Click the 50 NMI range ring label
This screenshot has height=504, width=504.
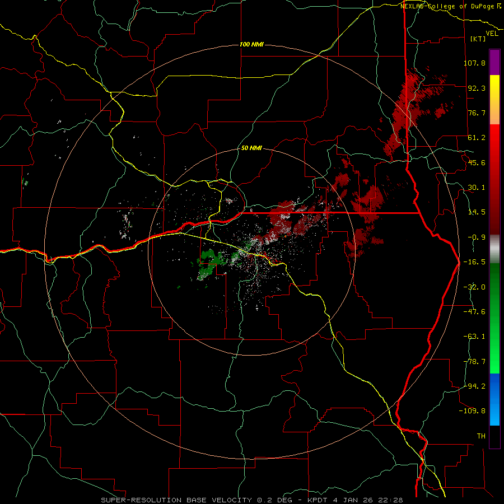point(251,148)
